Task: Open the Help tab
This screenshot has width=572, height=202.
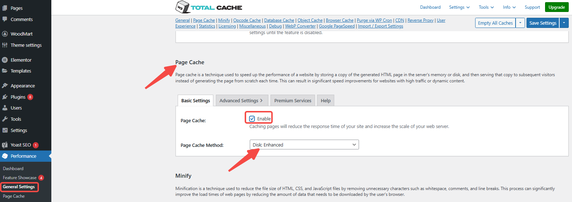Action: click(x=326, y=100)
